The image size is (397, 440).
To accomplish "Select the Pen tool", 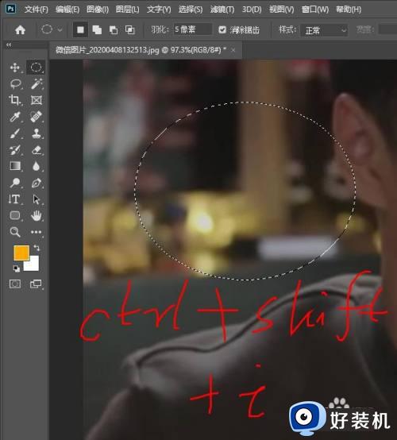I will [37, 183].
